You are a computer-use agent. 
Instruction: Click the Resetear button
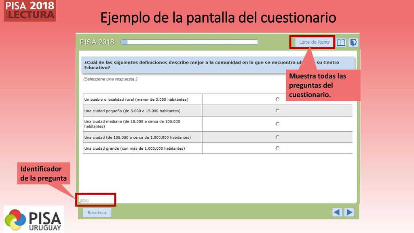(97, 213)
